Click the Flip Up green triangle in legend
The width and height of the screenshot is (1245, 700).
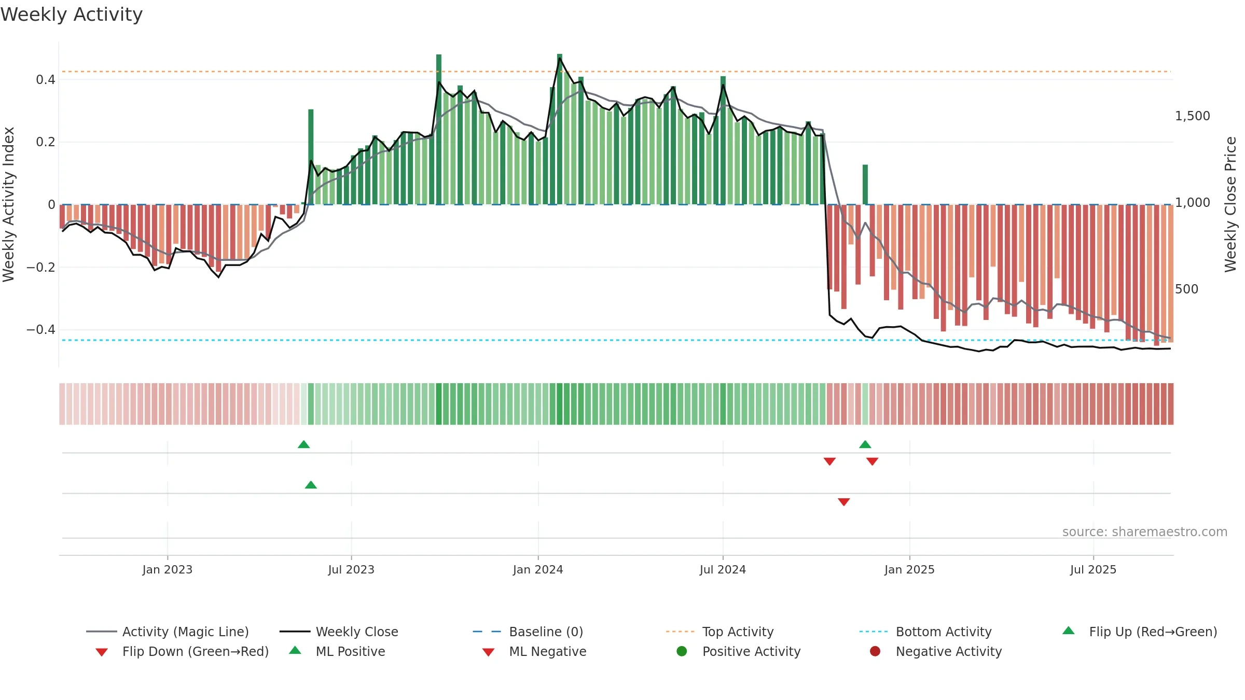pos(1068,631)
